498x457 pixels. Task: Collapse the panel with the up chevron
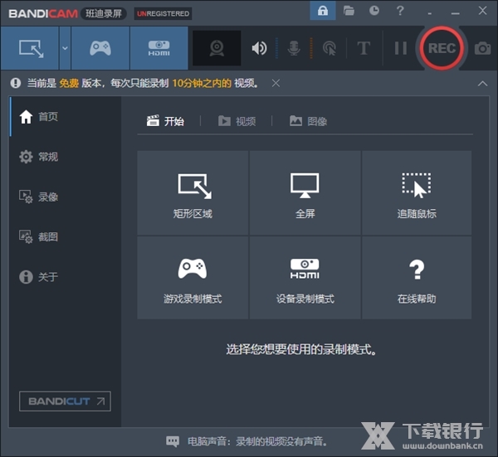[x=482, y=84]
